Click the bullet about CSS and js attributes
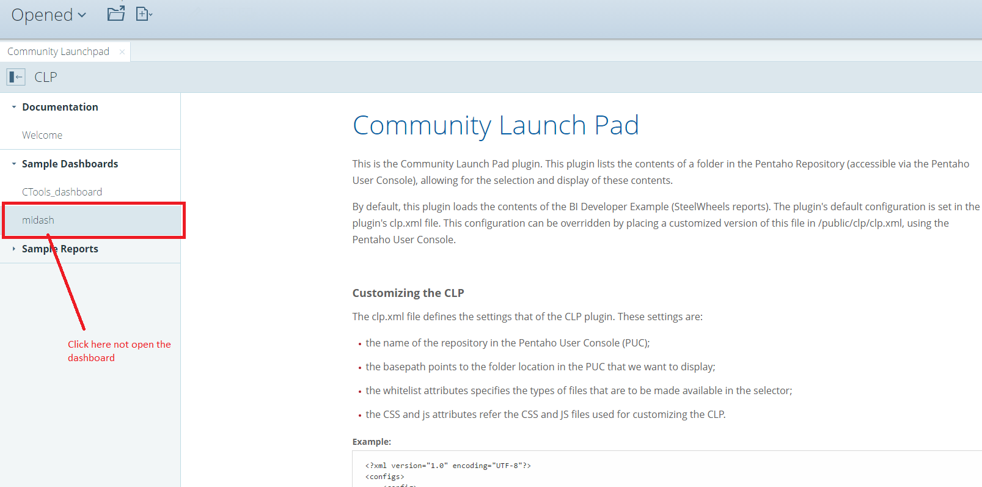The height and width of the screenshot is (487, 982). pyautogui.click(x=546, y=414)
